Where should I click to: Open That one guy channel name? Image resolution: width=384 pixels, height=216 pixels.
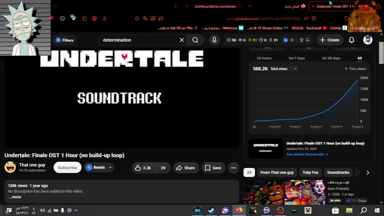(32, 165)
